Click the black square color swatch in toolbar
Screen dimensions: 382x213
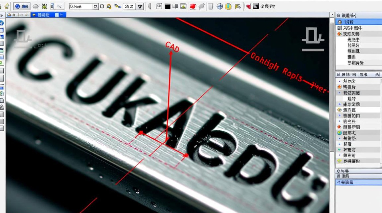point(167,6)
